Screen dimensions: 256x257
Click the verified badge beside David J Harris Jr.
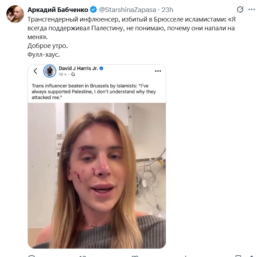[101, 68]
